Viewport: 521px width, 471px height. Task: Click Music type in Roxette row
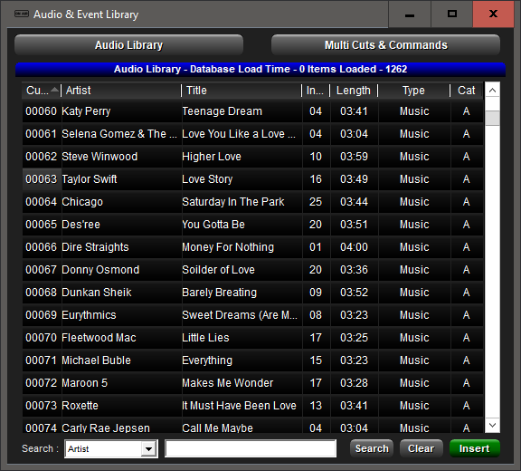pos(414,405)
